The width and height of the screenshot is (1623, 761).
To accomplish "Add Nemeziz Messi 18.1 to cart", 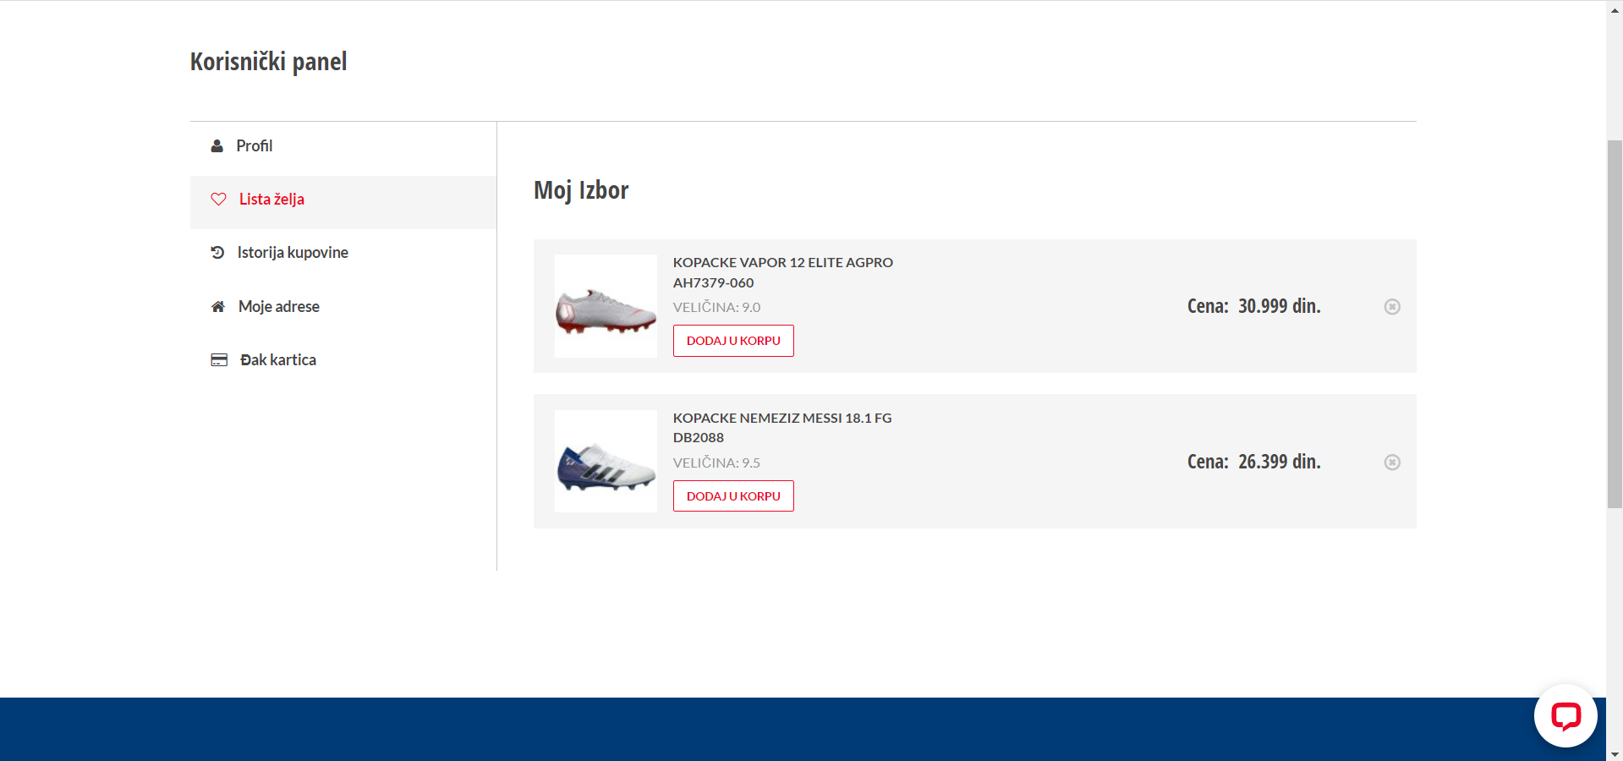I will pos(733,496).
